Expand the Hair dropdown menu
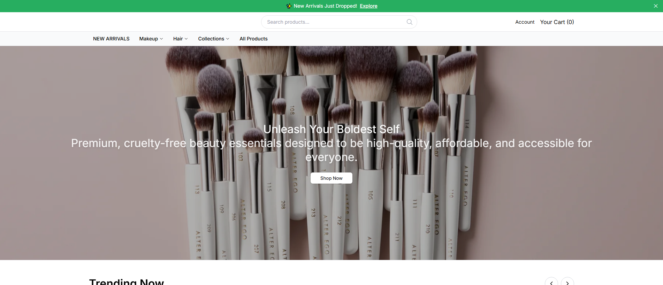Viewport: 663px width, 285px height. pos(180,39)
